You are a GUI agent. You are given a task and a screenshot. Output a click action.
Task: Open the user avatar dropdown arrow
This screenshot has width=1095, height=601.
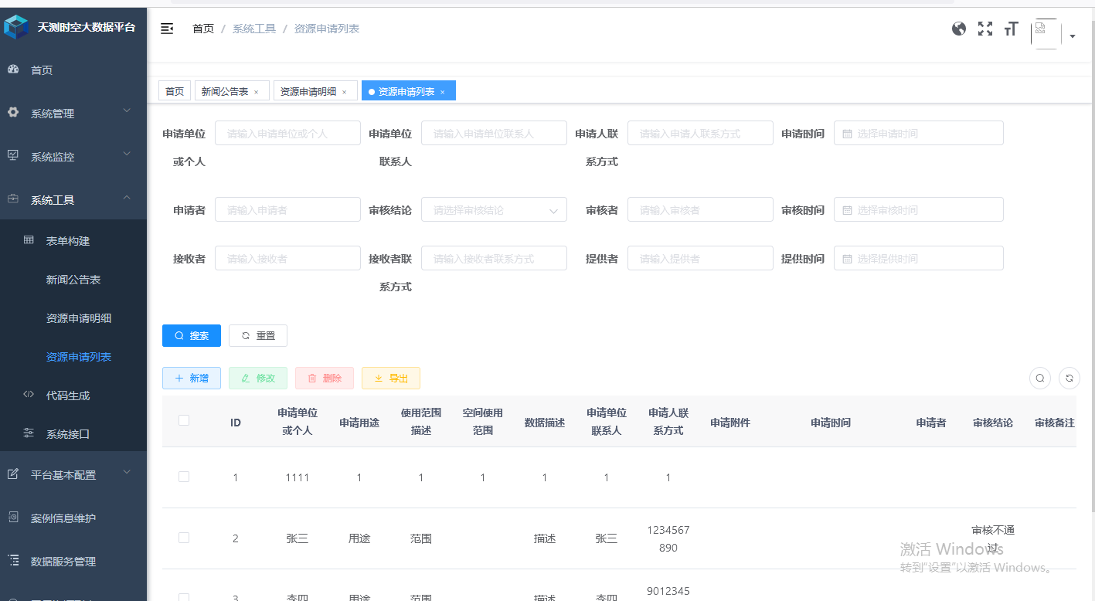1073,36
